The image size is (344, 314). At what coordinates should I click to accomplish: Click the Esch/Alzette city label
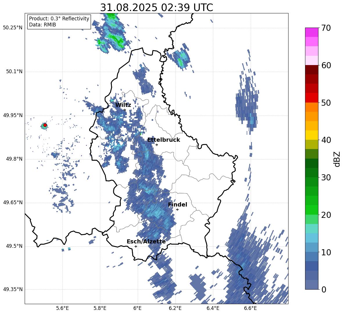(146, 242)
